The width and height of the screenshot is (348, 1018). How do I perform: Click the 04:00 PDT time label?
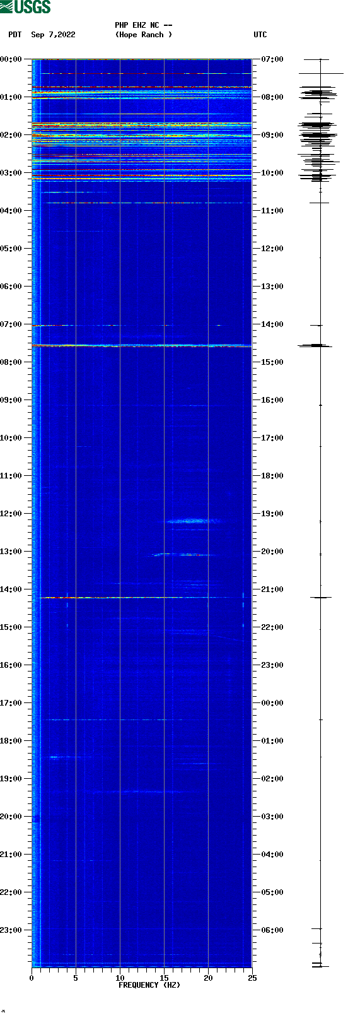(x=11, y=211)
